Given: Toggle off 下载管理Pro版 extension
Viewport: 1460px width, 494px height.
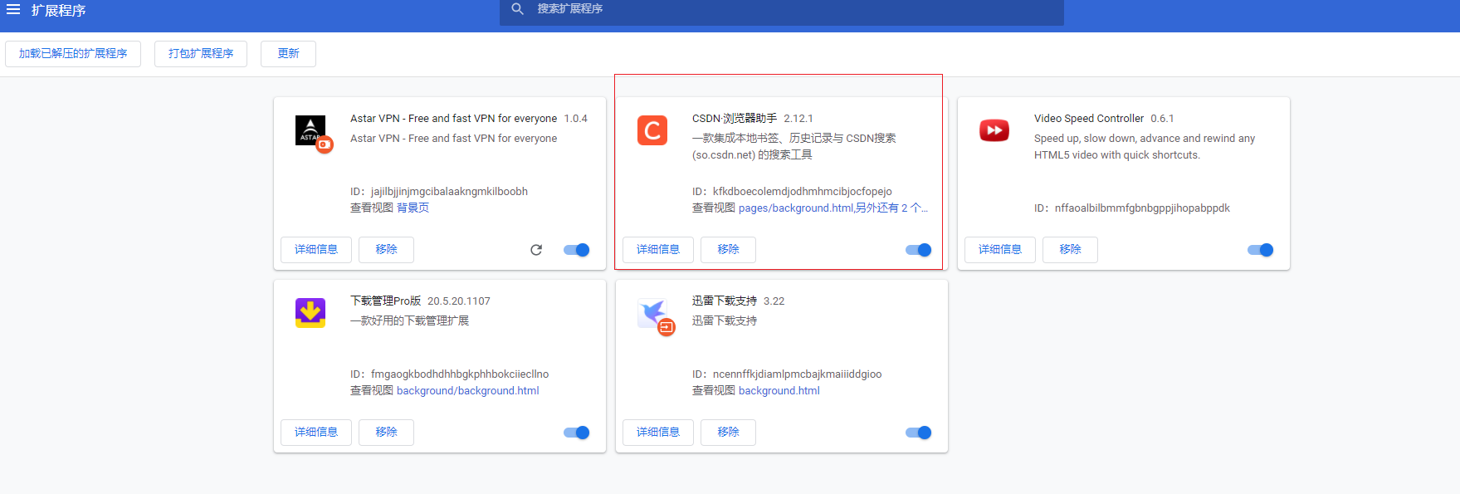Looking at the screenshot, I should click(x=577, y=433).
